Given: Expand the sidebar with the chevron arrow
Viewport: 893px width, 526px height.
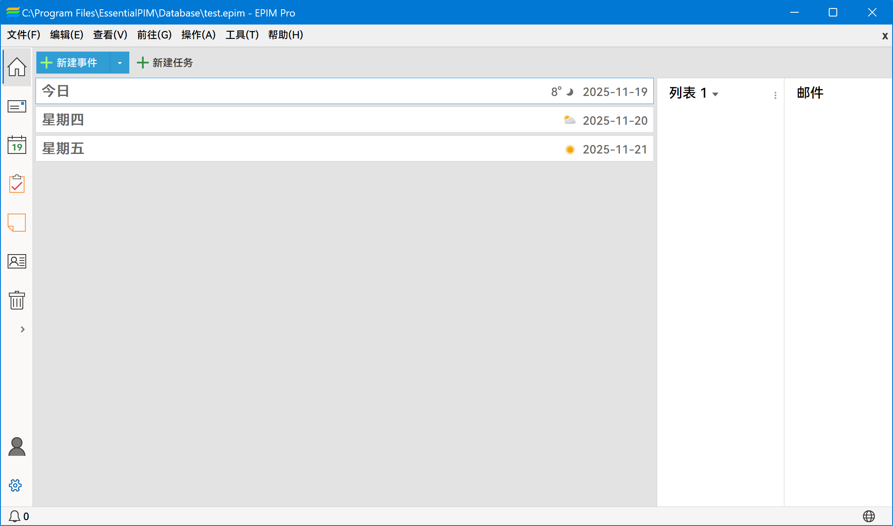Looking at the screenshot, I should (x=23, y=329).
